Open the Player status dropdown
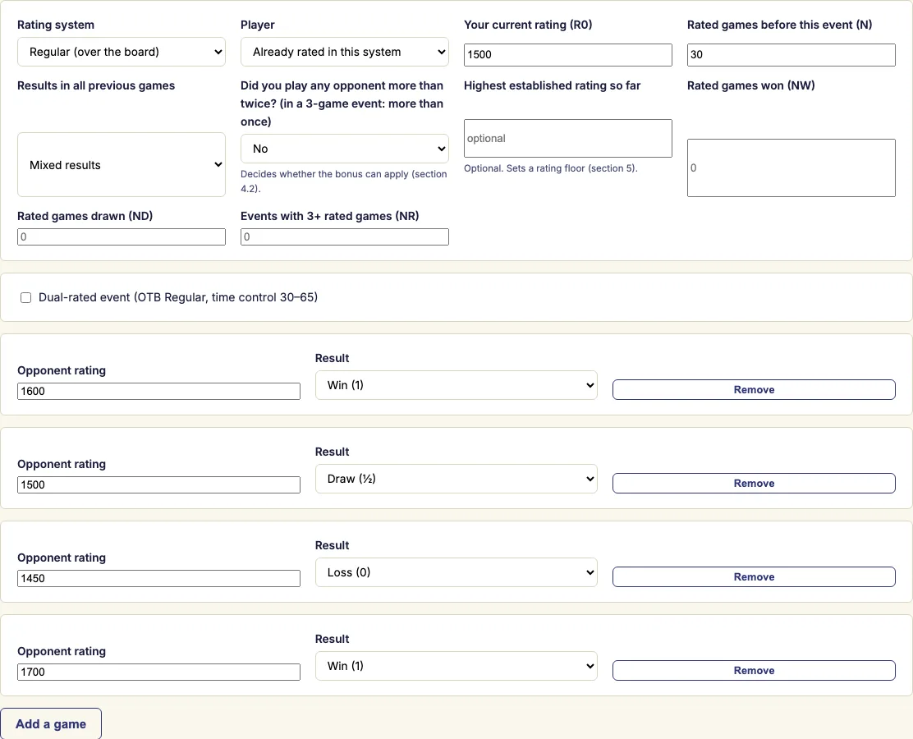Image resolution: width=913 pixels, height=739 pixels. [x=344, y=52]
